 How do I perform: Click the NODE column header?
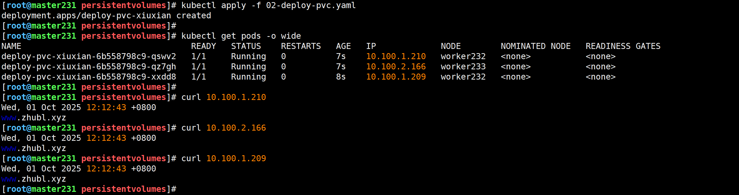[451, 46]
